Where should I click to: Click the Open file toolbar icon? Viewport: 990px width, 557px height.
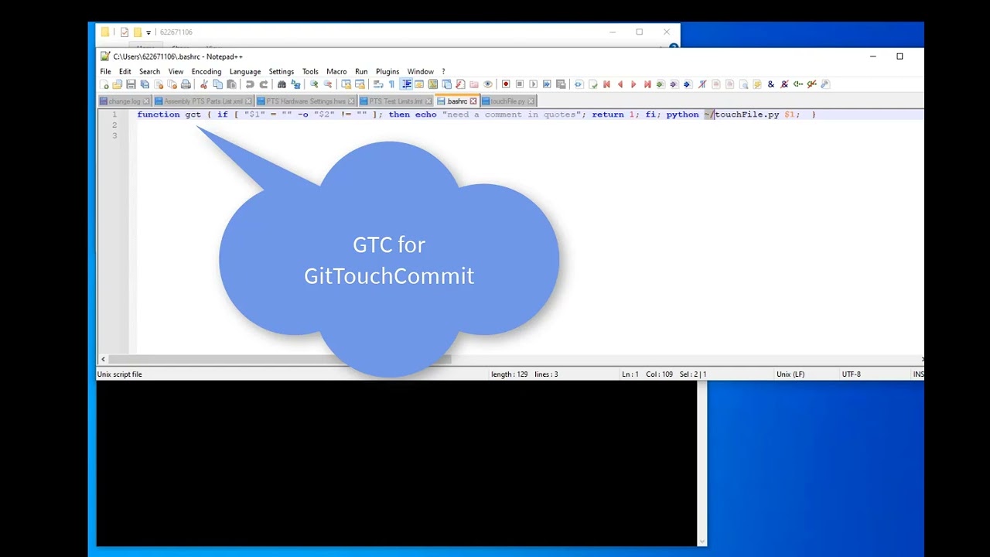point(117,84)
